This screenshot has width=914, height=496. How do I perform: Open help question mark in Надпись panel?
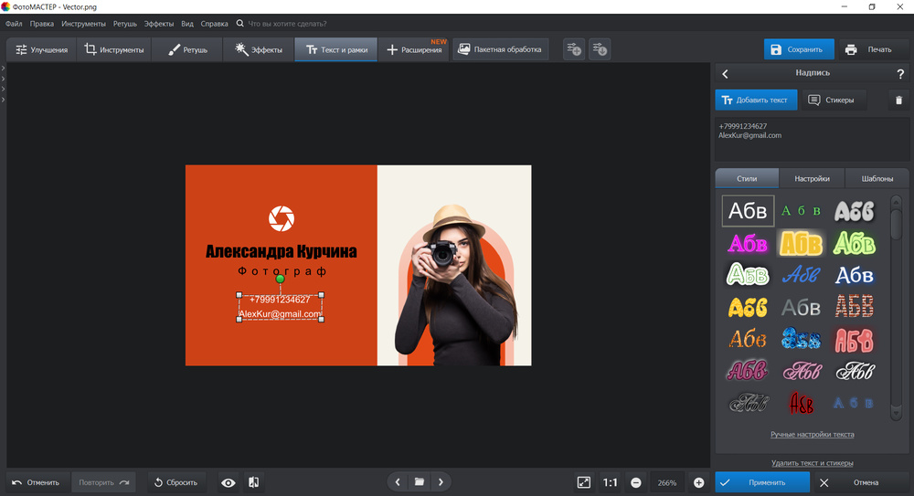tap(900, 73)
